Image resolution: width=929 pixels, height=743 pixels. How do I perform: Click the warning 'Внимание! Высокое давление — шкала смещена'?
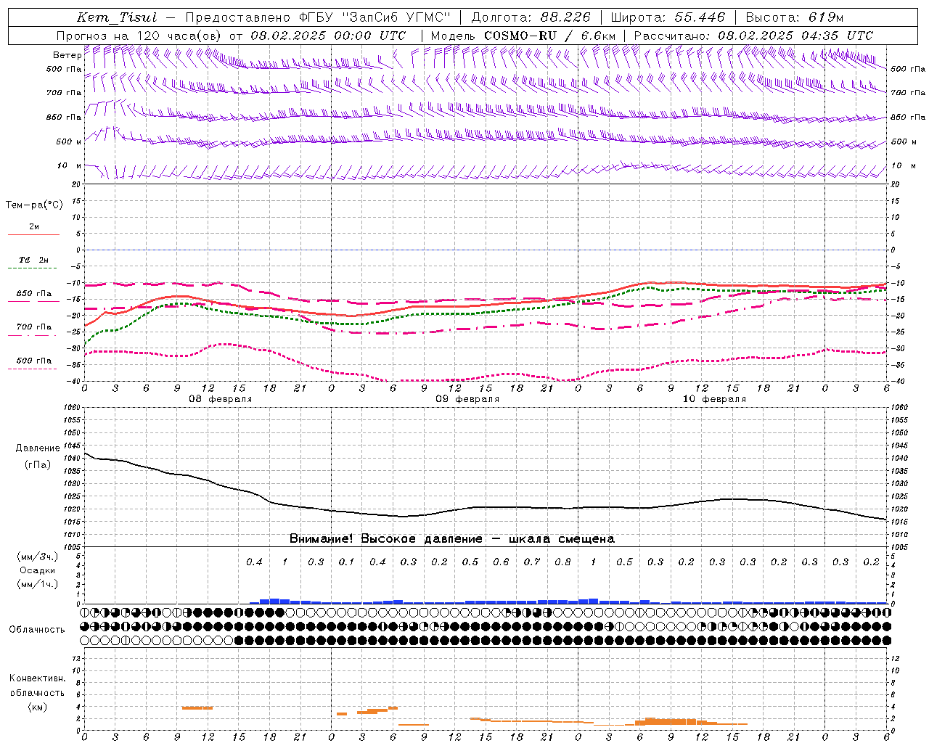(451, 538)
